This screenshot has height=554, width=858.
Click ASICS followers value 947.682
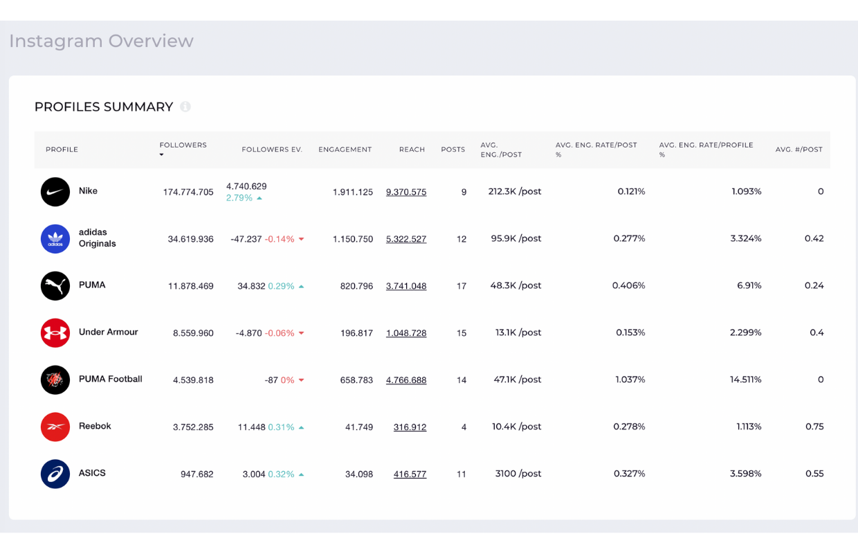point(197,474)
